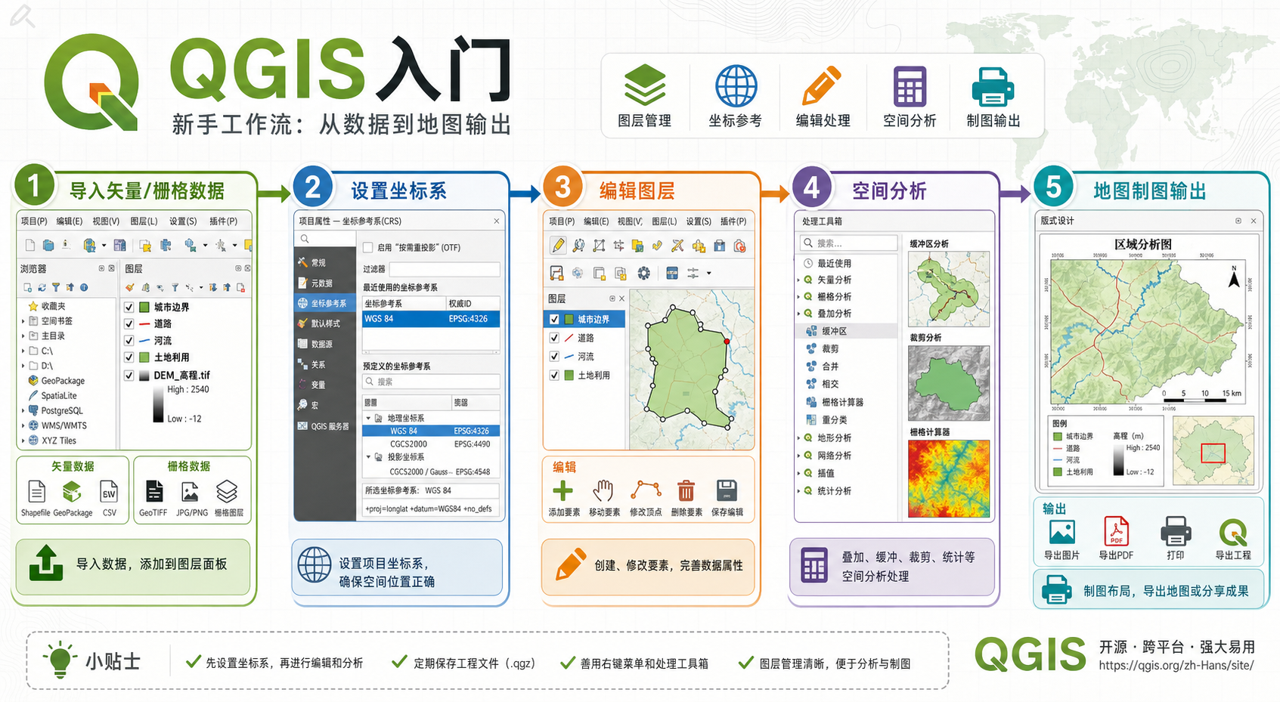
Task: Toggle 土地利用 checkbox in 导入数据 layer panel
Action: [129, 357]
